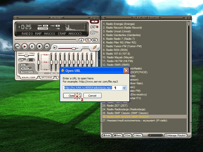Viewport: 203px width, 152px height.
Task: Click the Previous track button in Winamp
Action: 17,46
